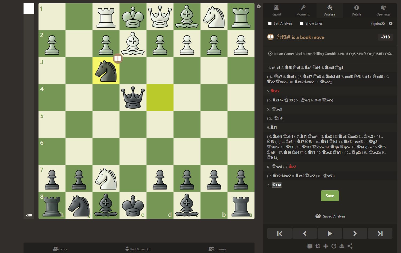Expand the Themes panel
This screenshot has width=401, height=253.
tap(217, 249)
